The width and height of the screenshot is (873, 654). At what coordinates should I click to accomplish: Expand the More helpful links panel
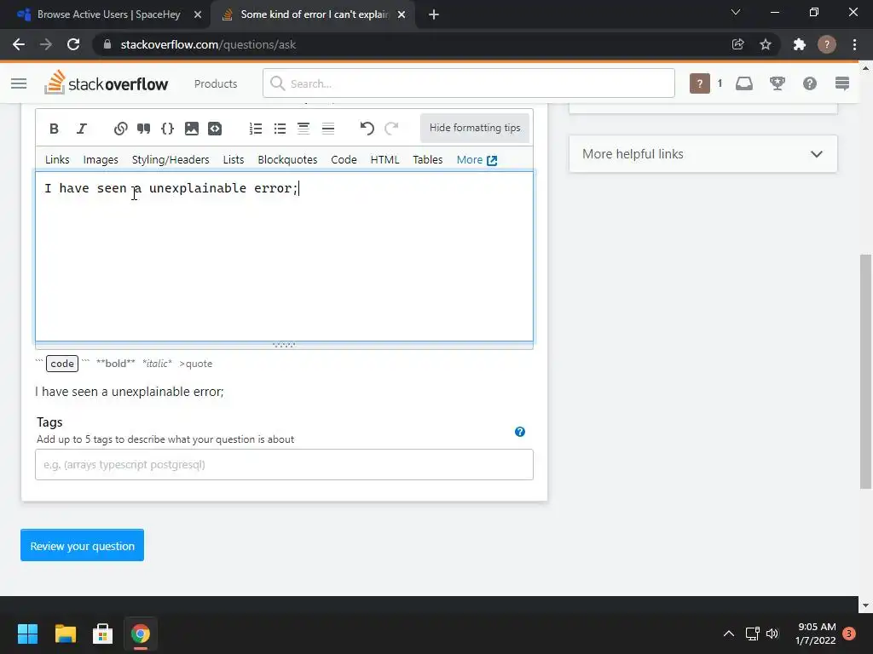[x=703, y=154]
